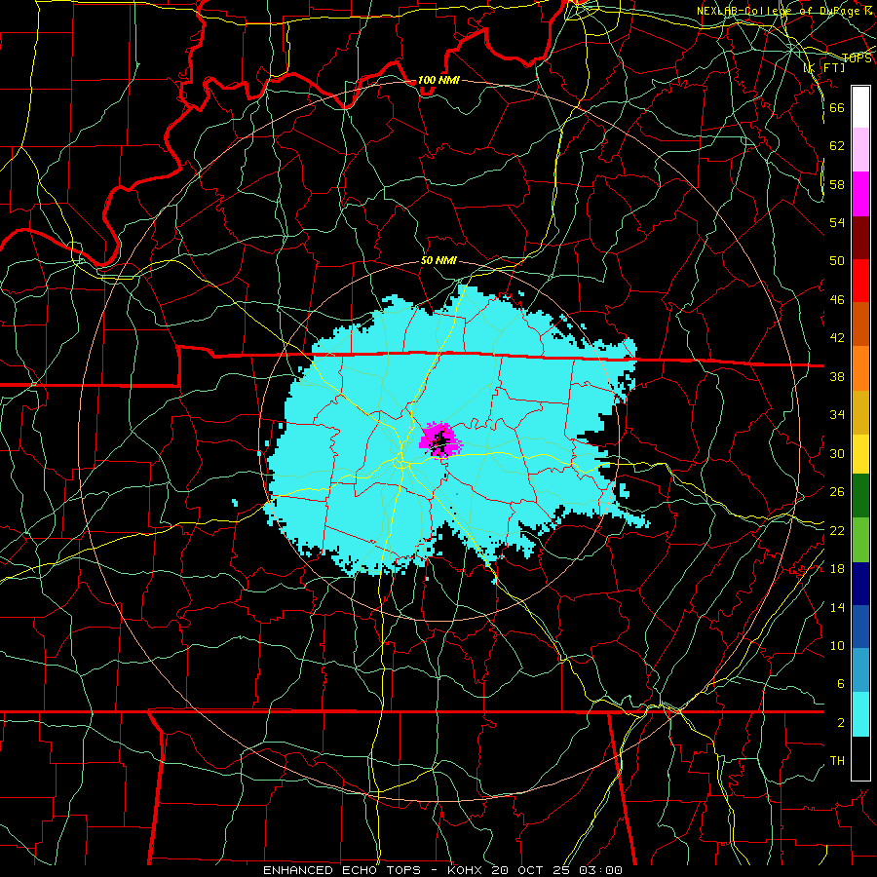Click legend value "66"
Viewport: 877px width, 877px height.
point(837,107)
